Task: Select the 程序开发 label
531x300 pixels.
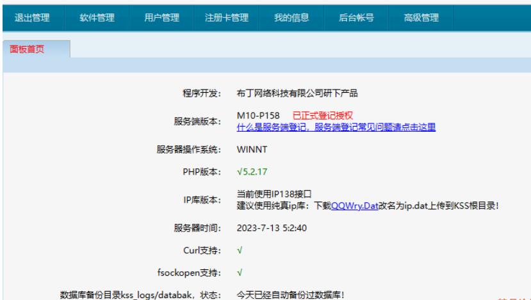Action: tap(202, 93)
